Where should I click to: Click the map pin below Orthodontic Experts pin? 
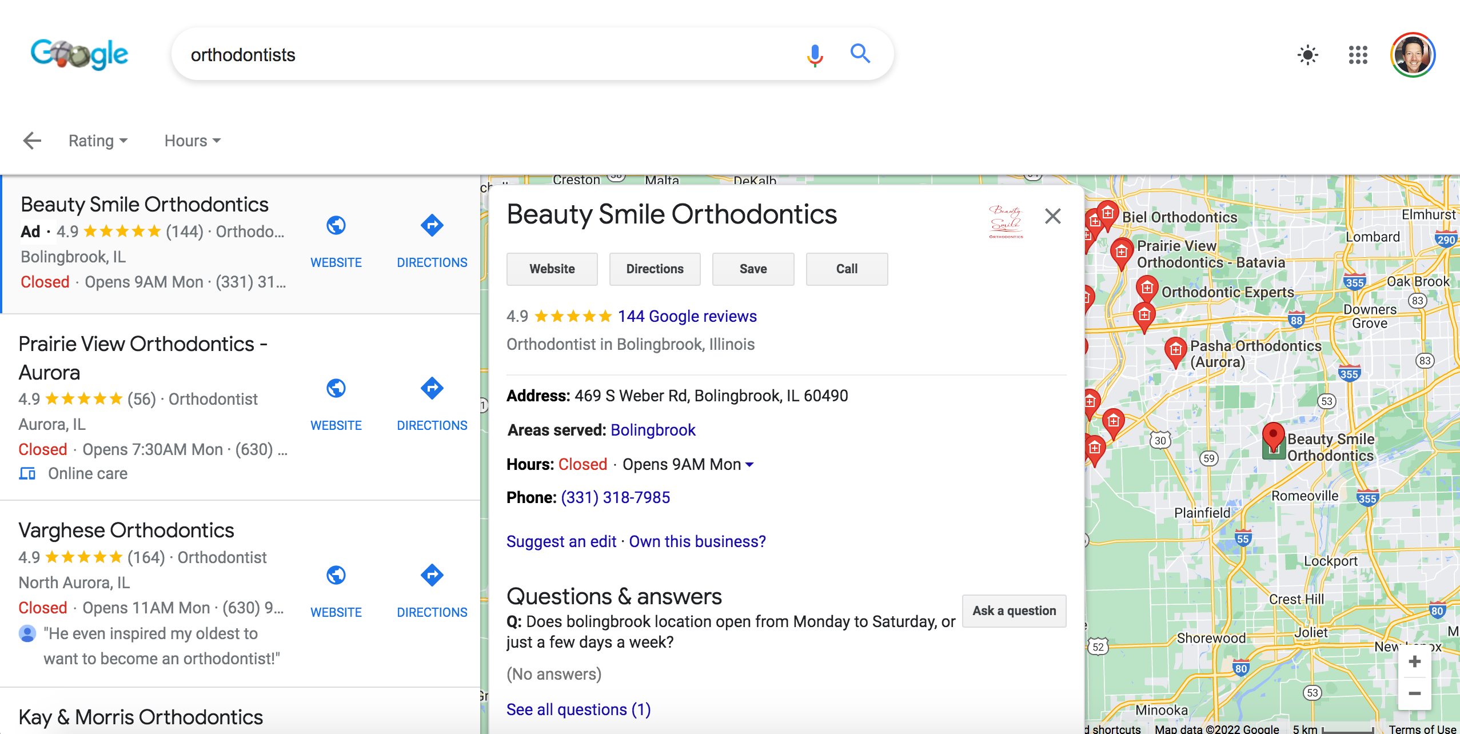(x=1144, y=318)
